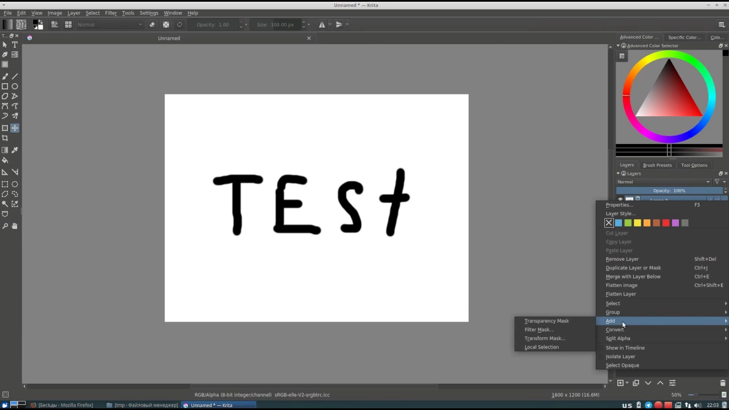
Task: Select the Ellipse shape tool
Action: tap(15, 87)
